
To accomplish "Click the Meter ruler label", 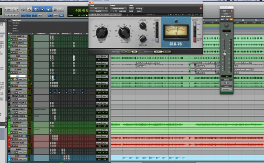I will [x=15, y=28].
